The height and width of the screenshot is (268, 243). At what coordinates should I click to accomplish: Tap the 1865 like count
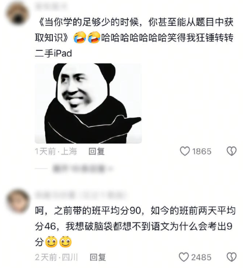[202, 151]
